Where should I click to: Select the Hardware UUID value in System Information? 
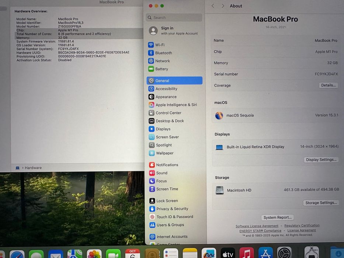pos(94,52)
